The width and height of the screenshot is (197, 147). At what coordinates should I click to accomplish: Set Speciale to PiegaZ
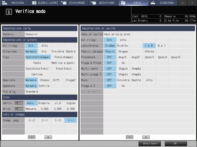point(71,80)
